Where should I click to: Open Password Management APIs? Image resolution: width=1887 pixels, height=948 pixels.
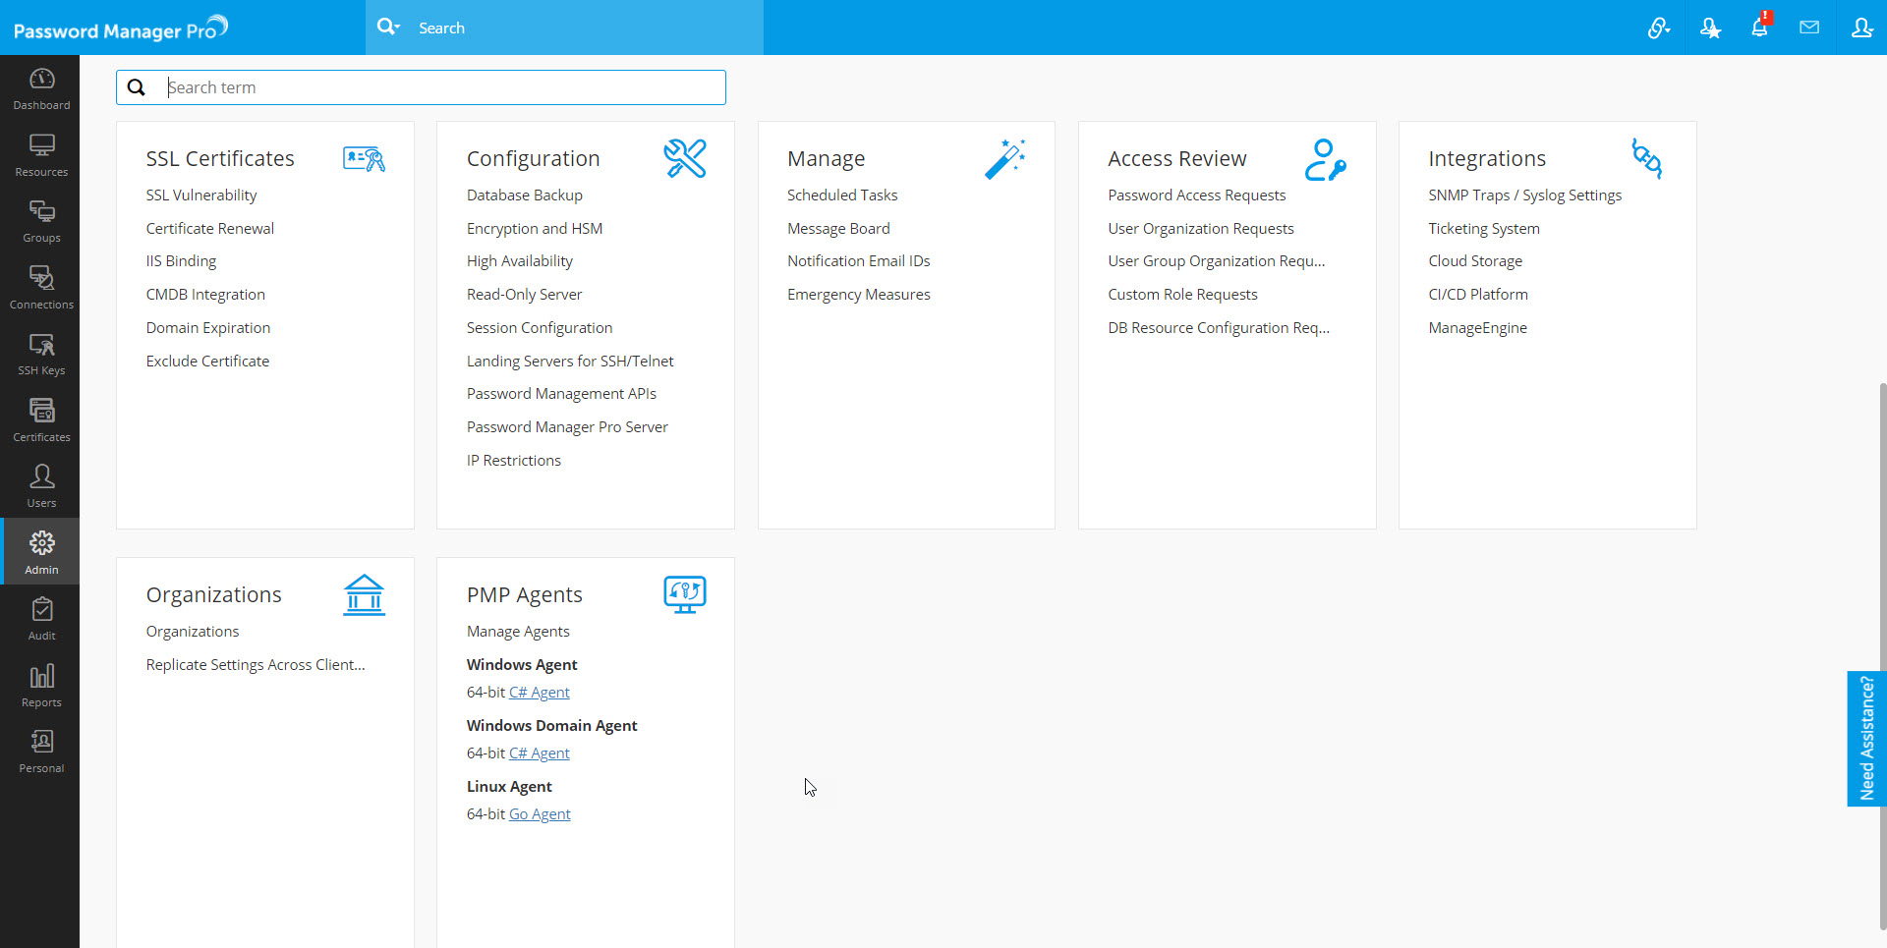coord(561,394)
